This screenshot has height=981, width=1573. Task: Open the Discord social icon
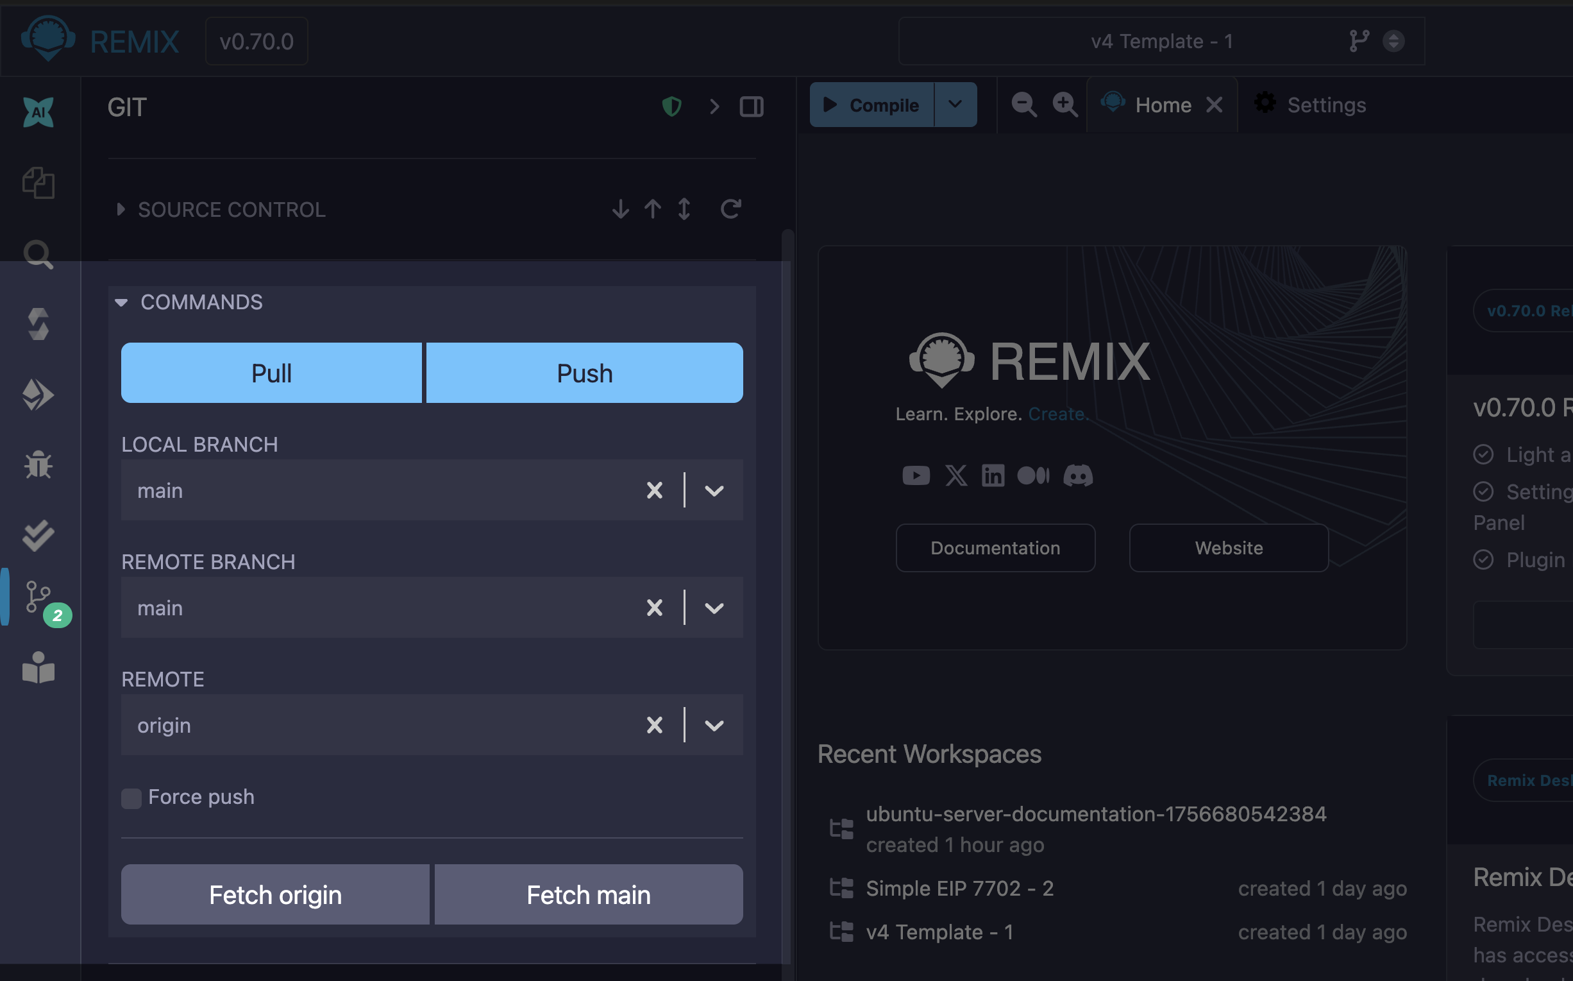(x=1077, y=475)
